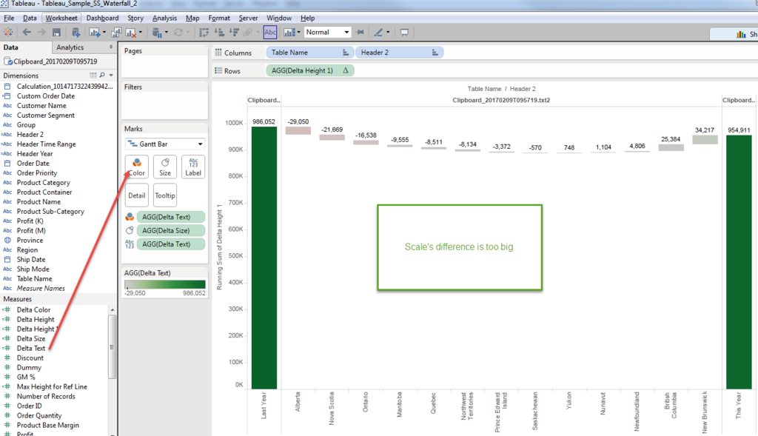Open the Dashboard menu
This screenshot has height=436, width=758.
tap(102, 18)
